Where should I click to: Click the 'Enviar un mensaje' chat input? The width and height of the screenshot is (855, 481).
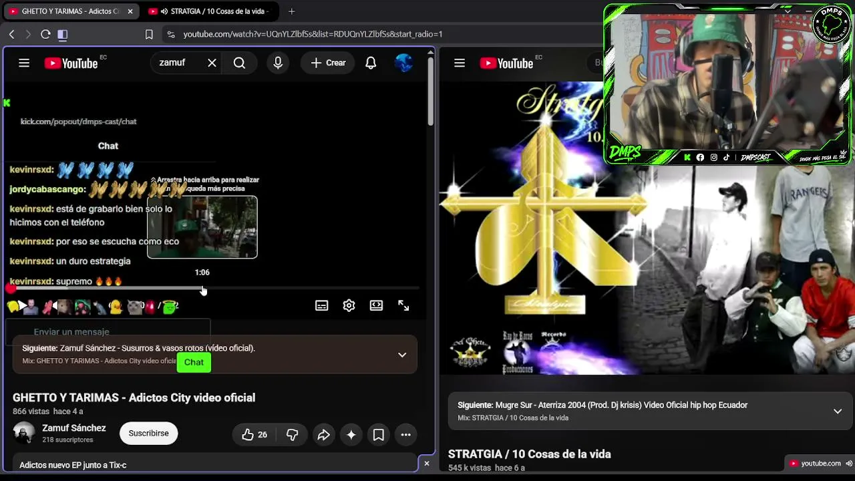(x=108, y=331)
